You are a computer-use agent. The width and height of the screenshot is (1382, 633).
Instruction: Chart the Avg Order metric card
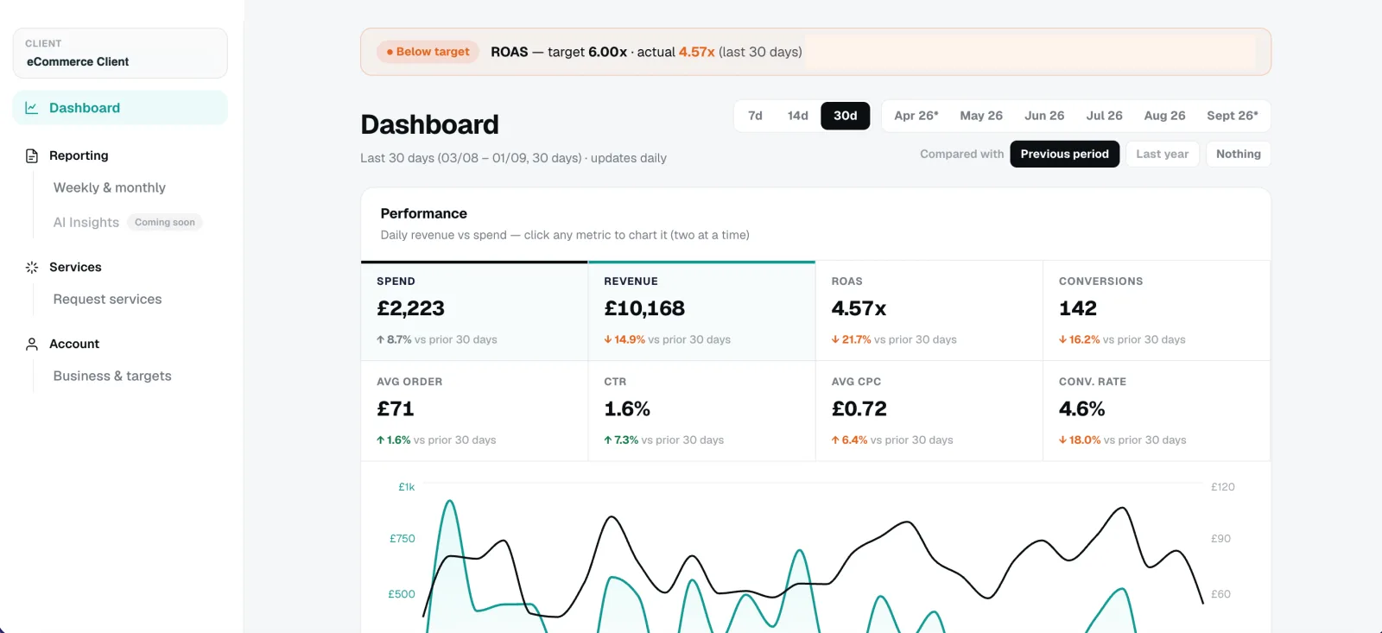(x=474, y=411)
